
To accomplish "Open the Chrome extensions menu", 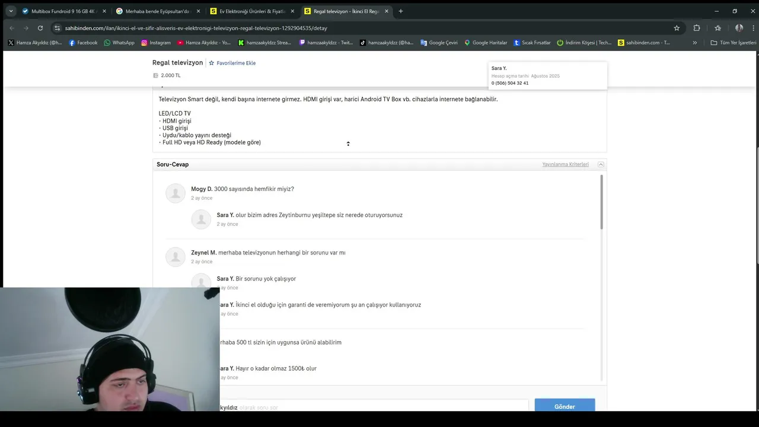I will 697,28.
